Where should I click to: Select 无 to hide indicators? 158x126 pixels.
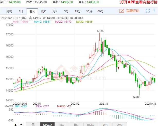33,124
